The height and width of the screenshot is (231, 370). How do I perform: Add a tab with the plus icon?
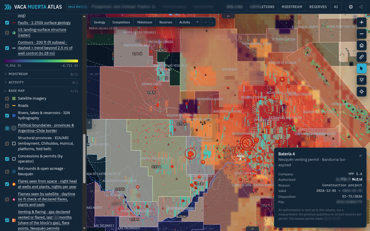click(x=197, y=22)
